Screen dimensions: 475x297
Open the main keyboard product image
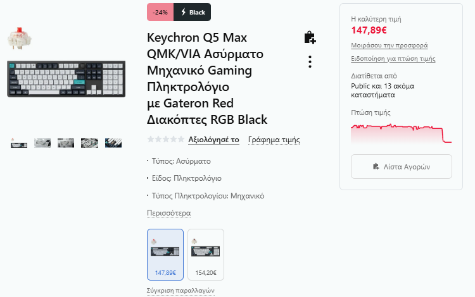66,79
